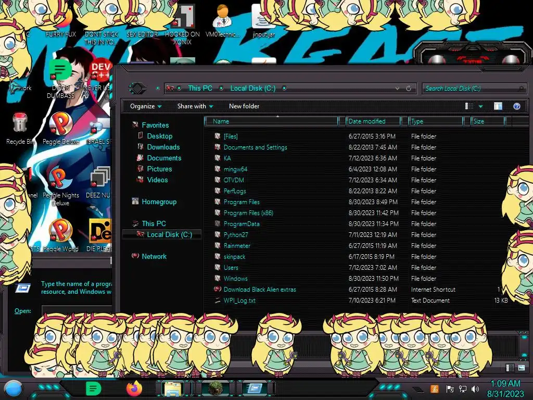
Task: Select the Program Files (x86) folder
Action: [x=248, y=213]
